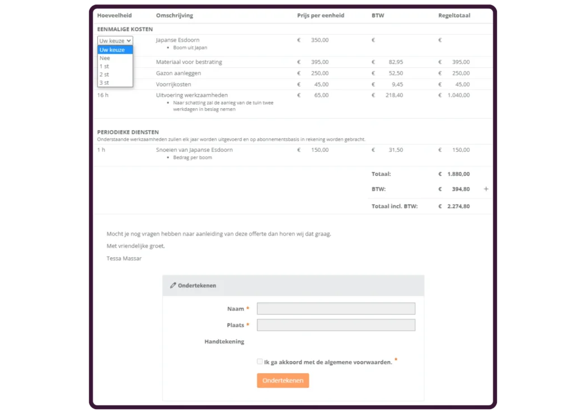Click the Hoeveelheid column header

tap(114, 16)
